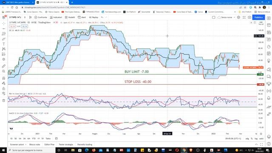Open the prediction and measurement tools
This screenshot has height=153, width=272.
4,54
